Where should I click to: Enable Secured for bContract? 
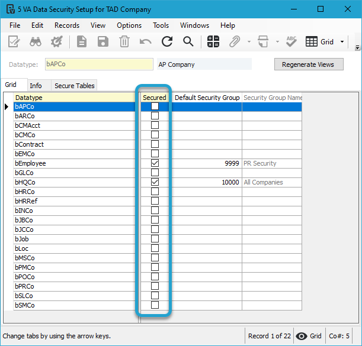point(155,144)
